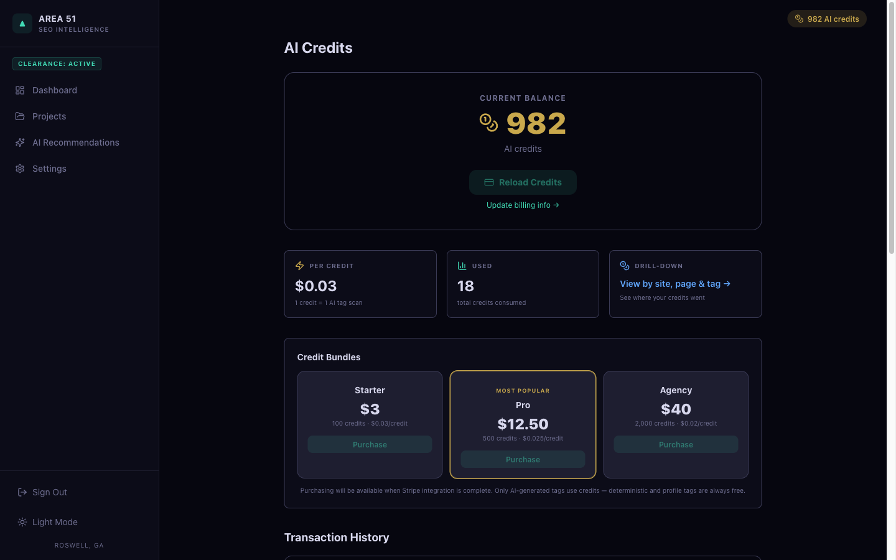This screenshot has height=560, width=896.
Task: Click the Sign Out arrow icon
Action: [22, 492]
